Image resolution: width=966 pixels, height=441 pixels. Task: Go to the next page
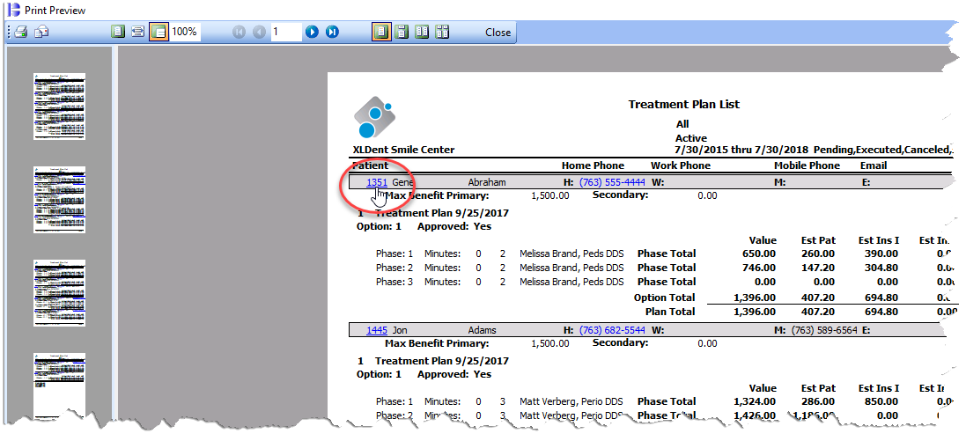[312, 33]
